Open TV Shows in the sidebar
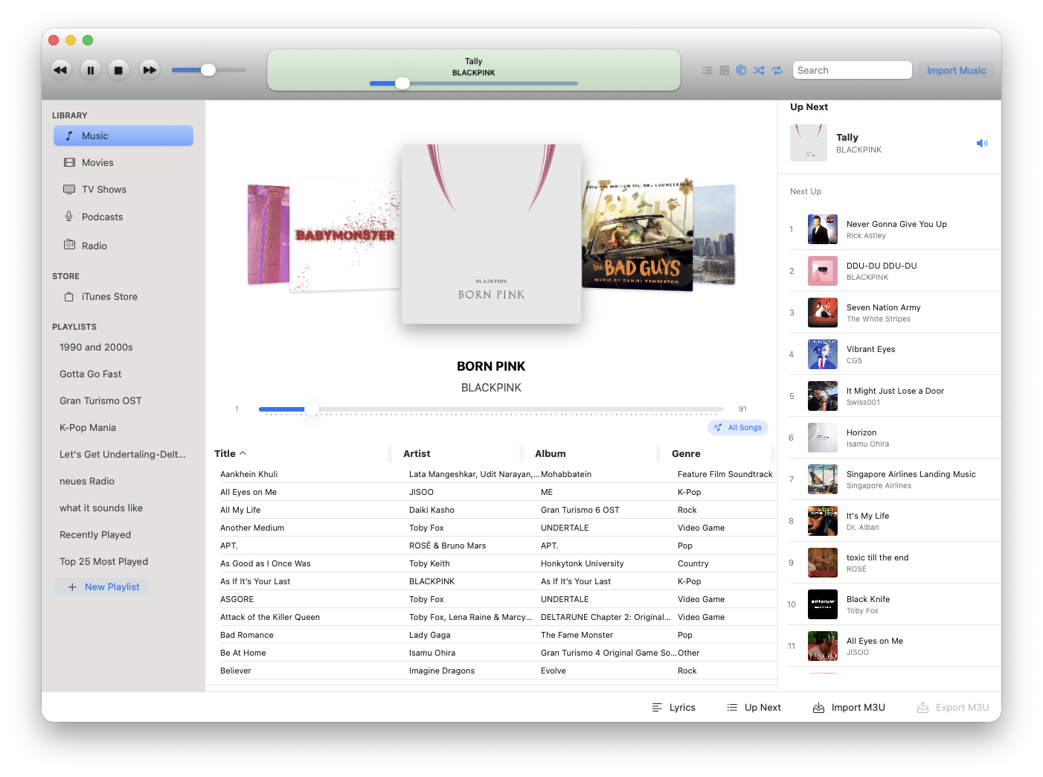This screenshot has height=777, width=1043. pos(123,189)
